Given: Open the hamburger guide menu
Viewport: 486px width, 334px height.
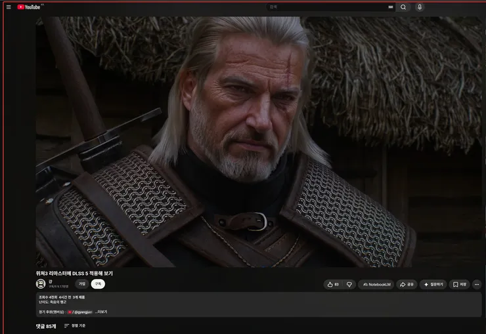Looking at the screenshot, I should 9,7.
